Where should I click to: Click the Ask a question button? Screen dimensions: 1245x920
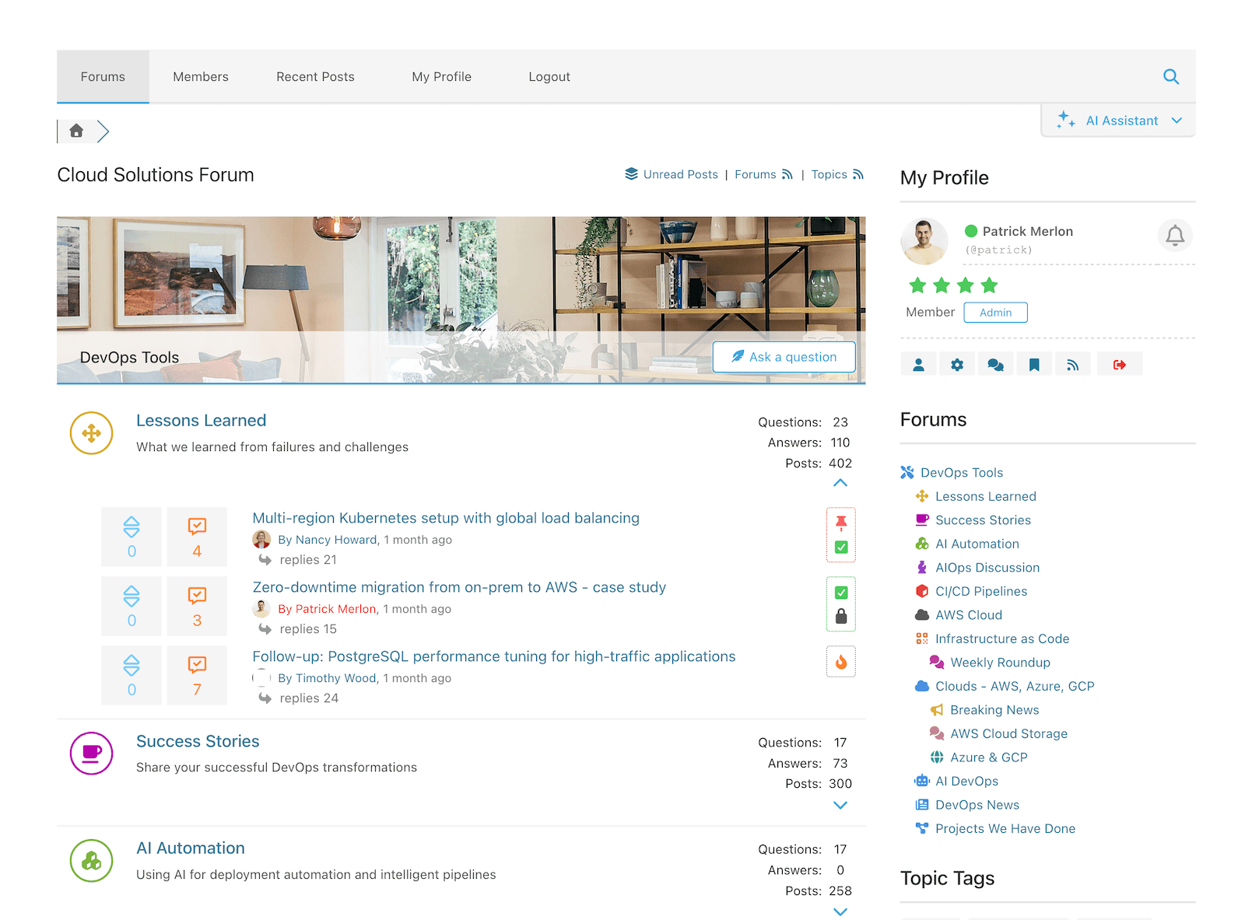click(784, 357)
